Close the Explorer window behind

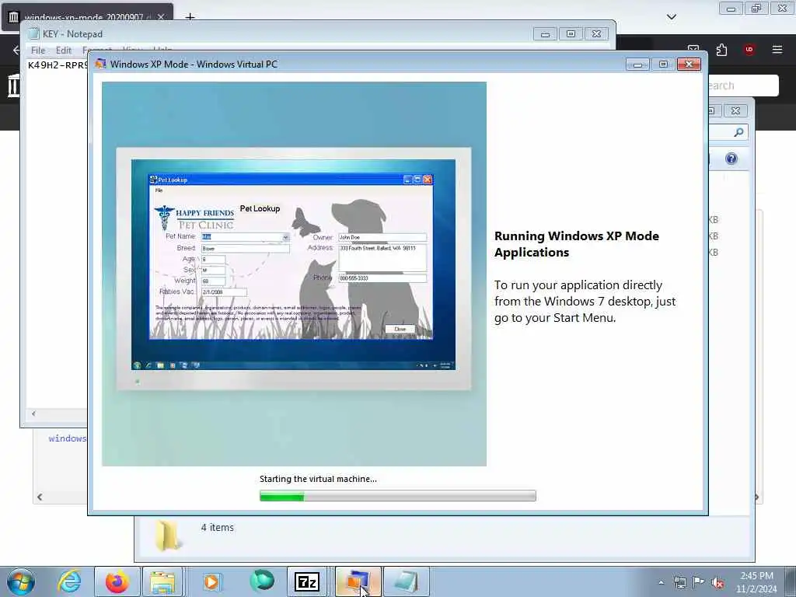tap(735, 110)
